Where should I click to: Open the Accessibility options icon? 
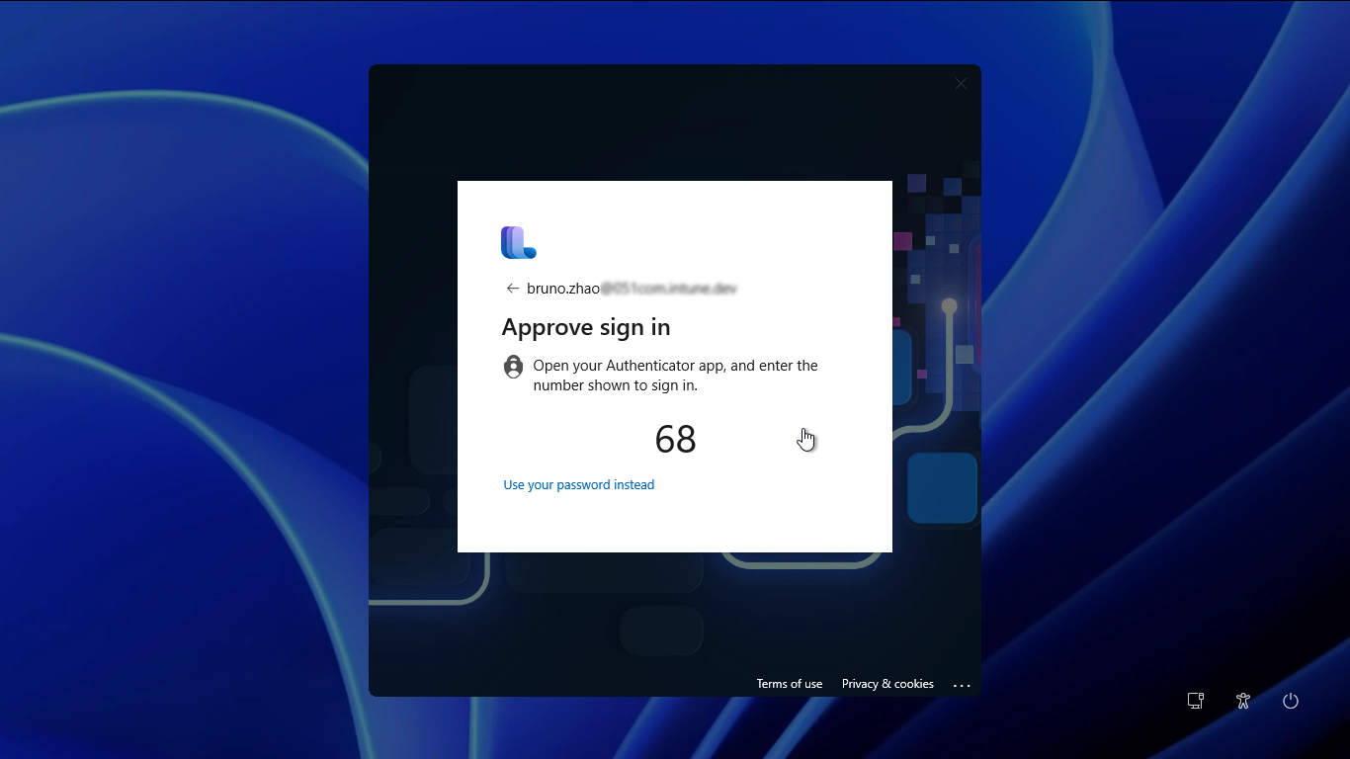pos(1243,701)
